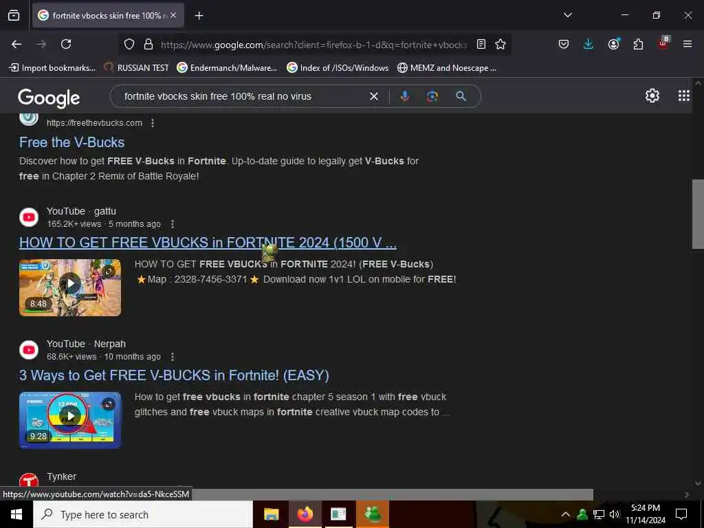Open more options for Nerpah YouTube result
The width and height of the screenshot is (704, 528).
(x=173, y=357)
